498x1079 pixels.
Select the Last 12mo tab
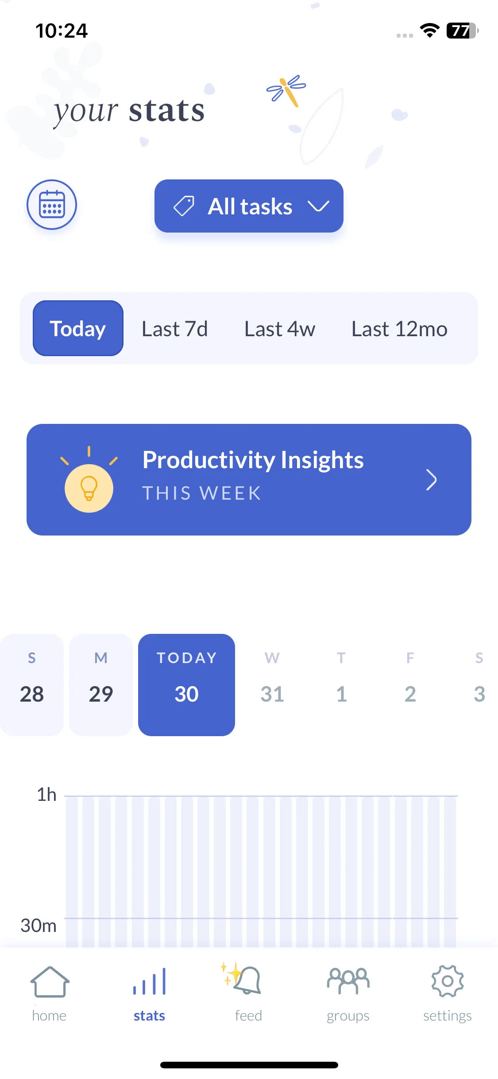[x=399, y=329]
